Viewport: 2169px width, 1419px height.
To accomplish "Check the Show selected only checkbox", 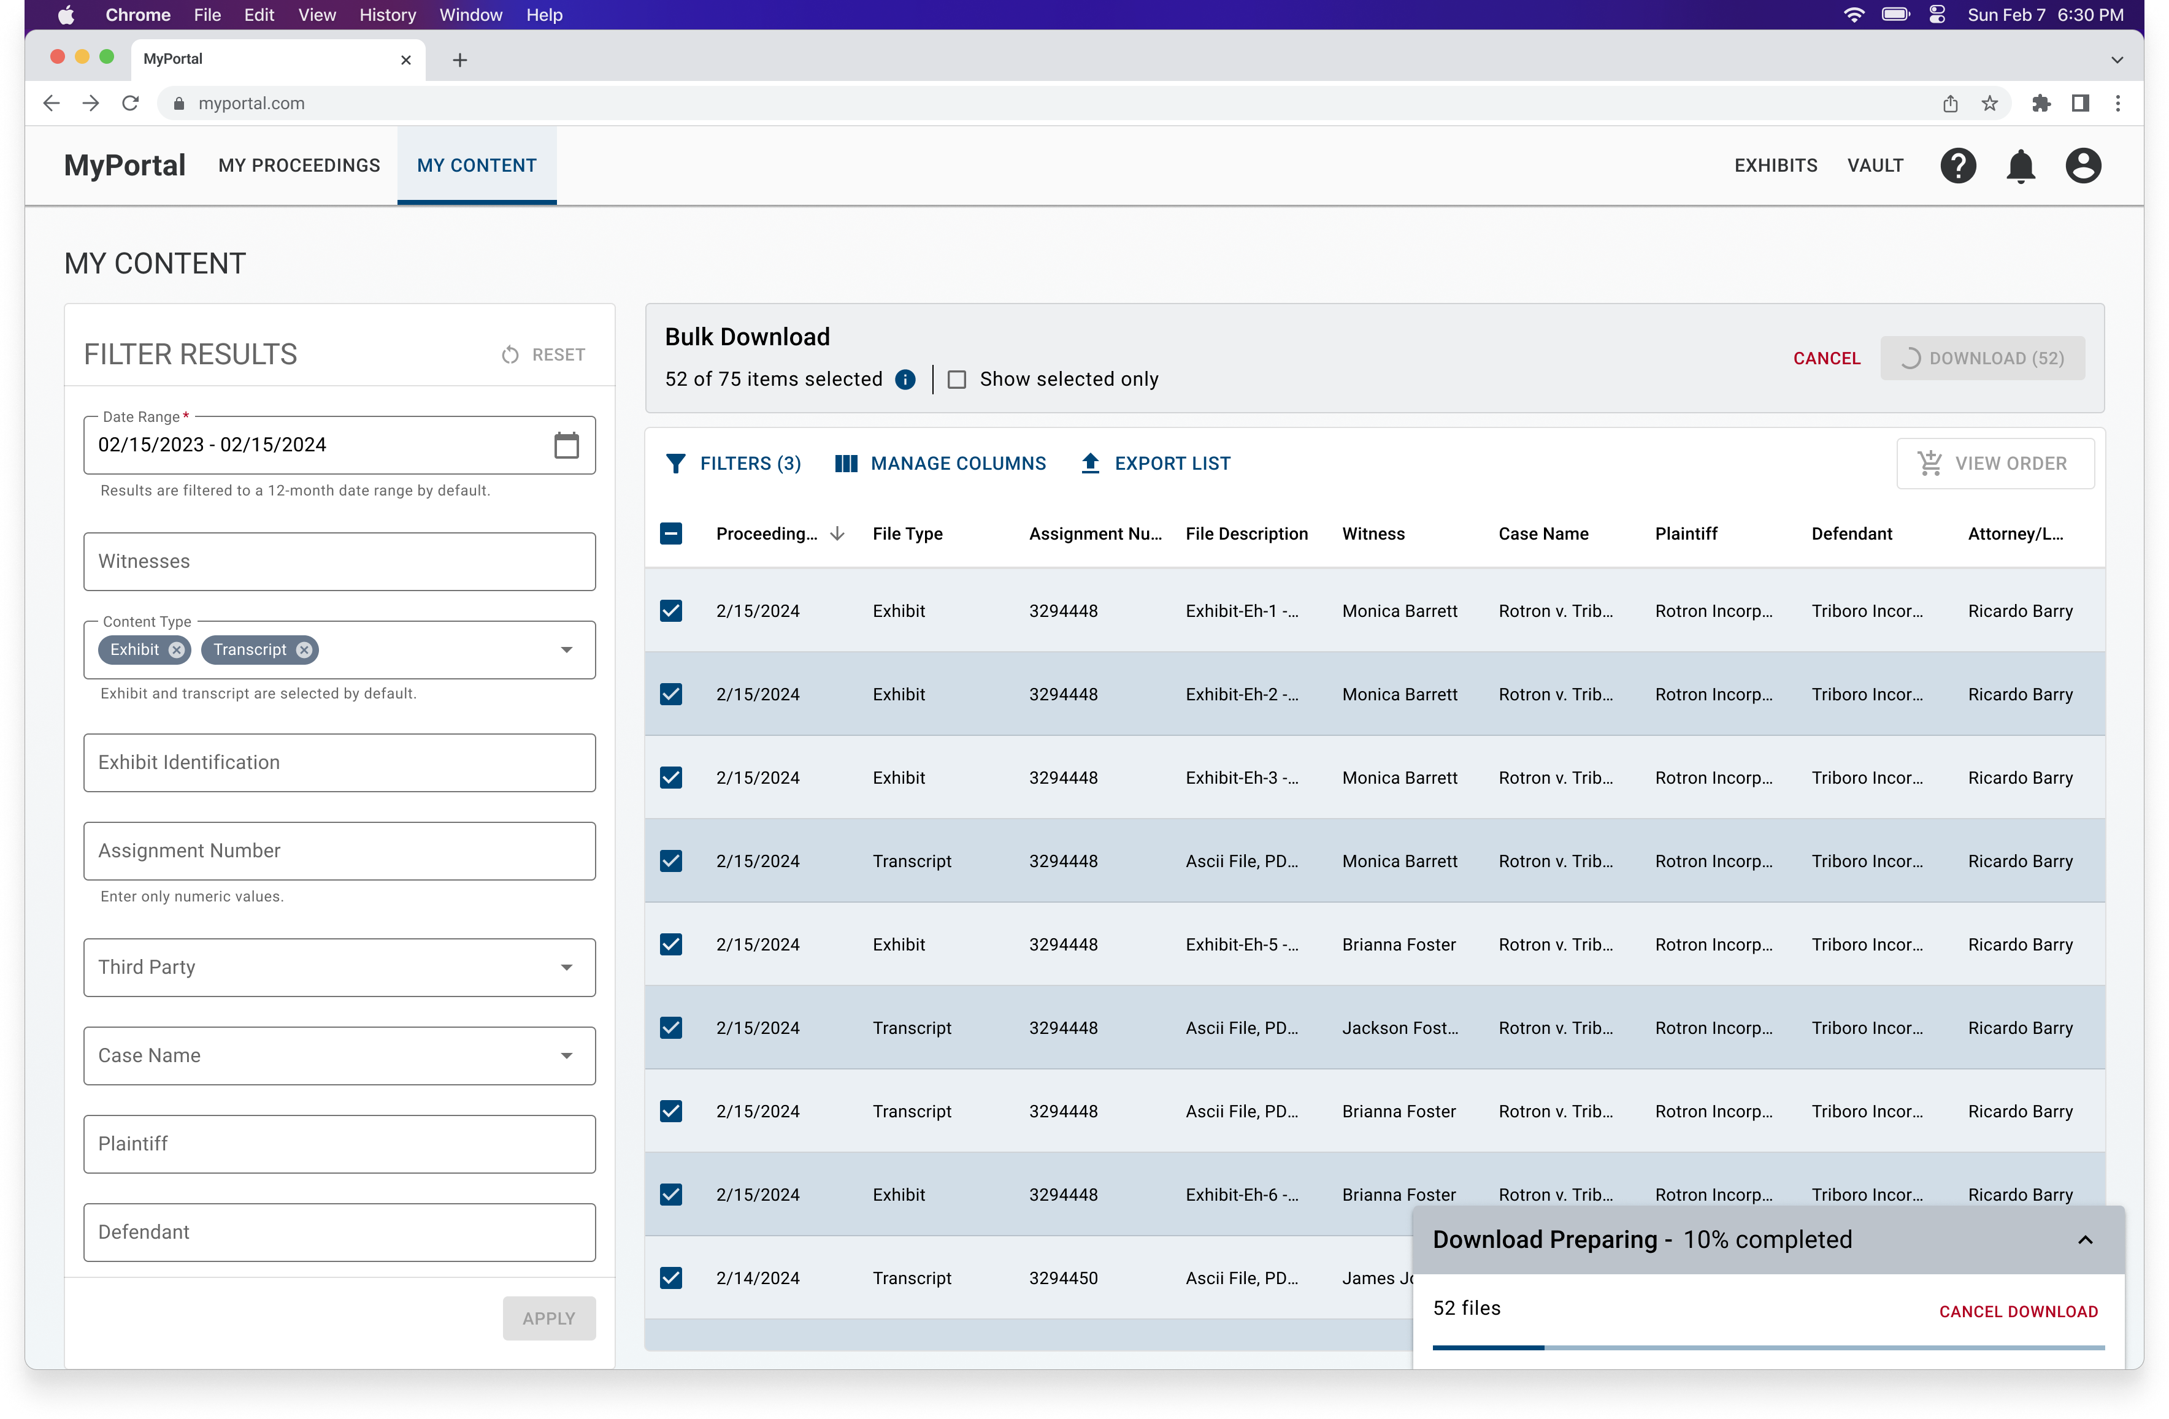I will tap(957, 380).
